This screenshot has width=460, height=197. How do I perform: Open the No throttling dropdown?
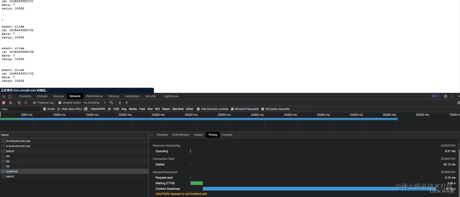95,103
